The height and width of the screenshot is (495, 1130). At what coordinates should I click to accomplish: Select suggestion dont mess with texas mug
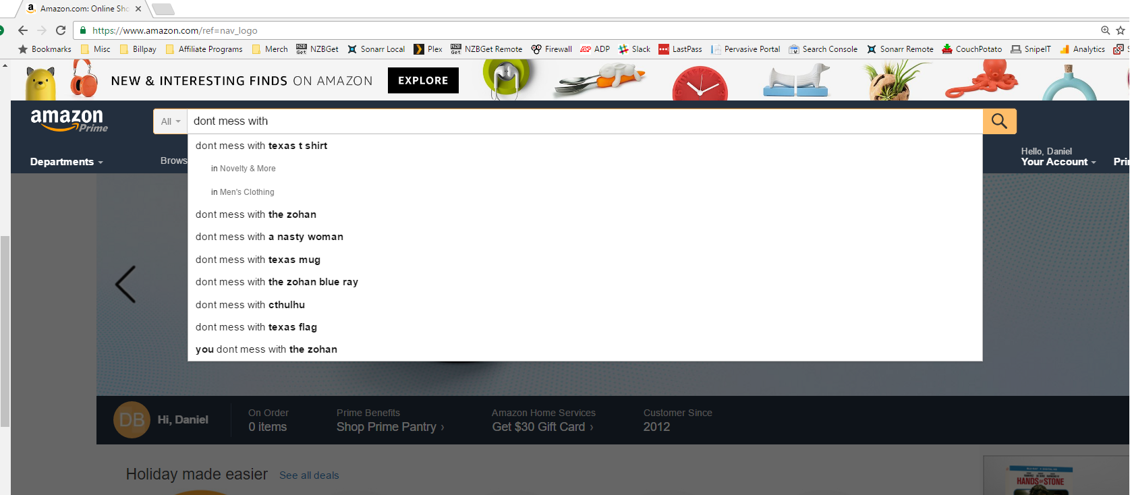point(585,260)
